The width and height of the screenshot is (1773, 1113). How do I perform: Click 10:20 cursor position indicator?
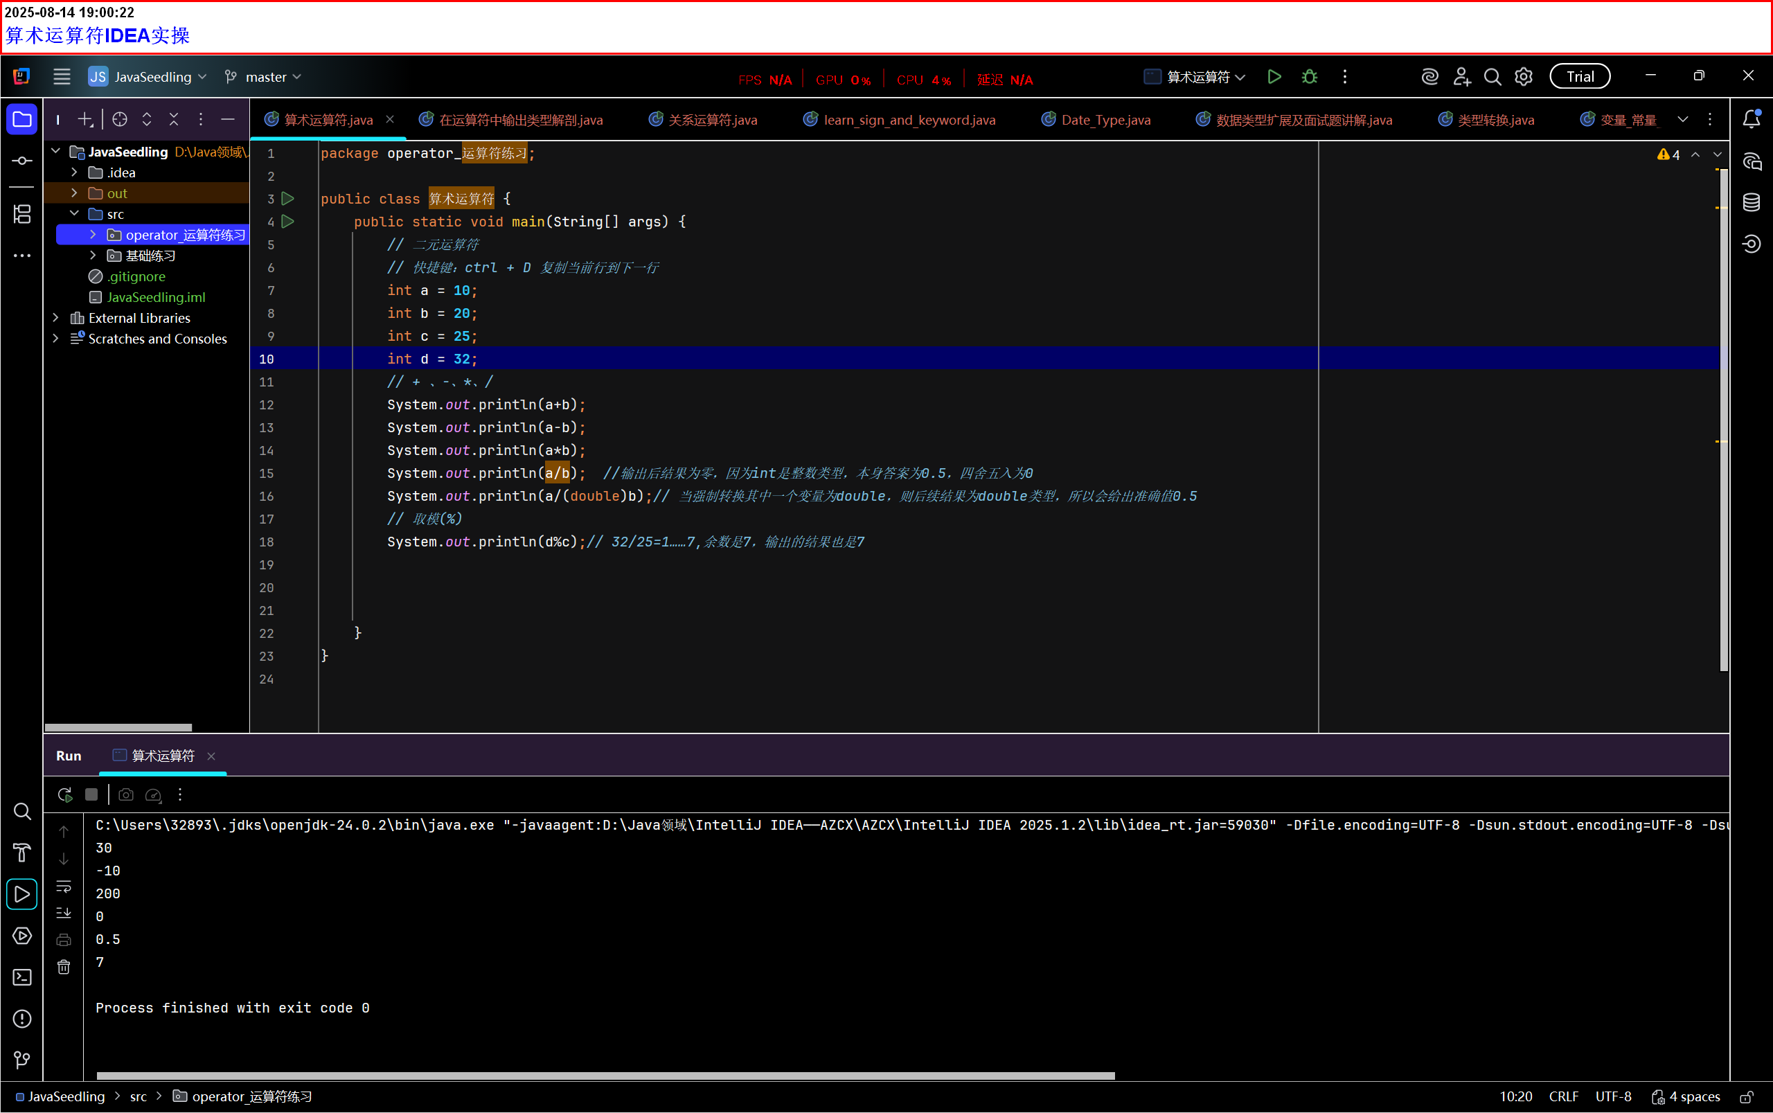tap(1516, 1097)
